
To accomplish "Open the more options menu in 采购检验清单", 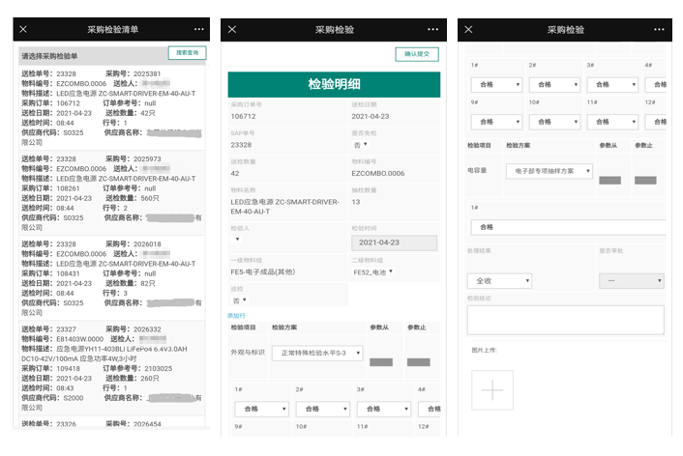I will (199, 29).
